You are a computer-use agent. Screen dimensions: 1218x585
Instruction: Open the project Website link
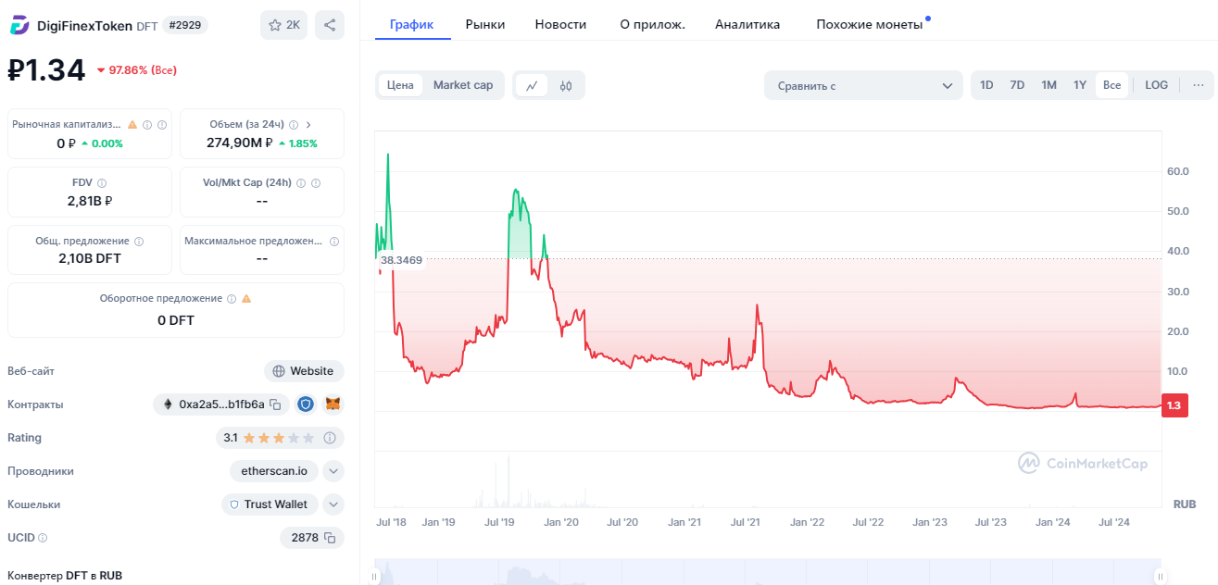[304, 370]
